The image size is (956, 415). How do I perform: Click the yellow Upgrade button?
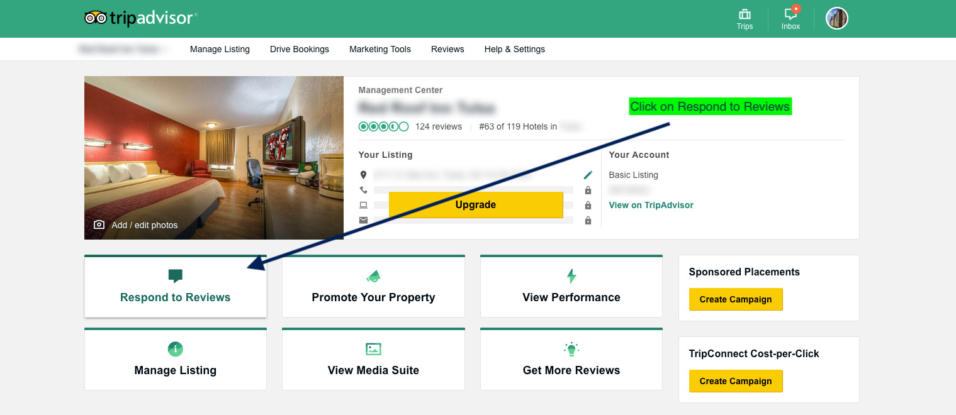pos(476,204)
